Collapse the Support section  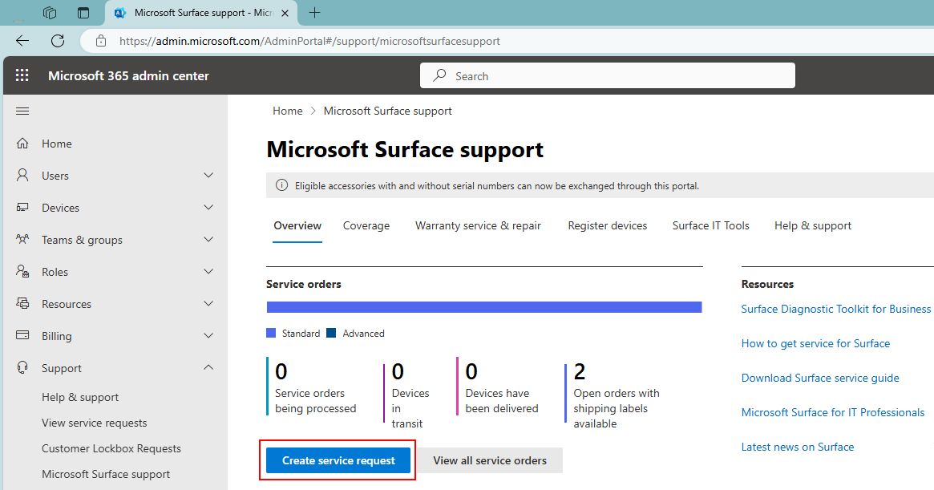click(208, 367)
